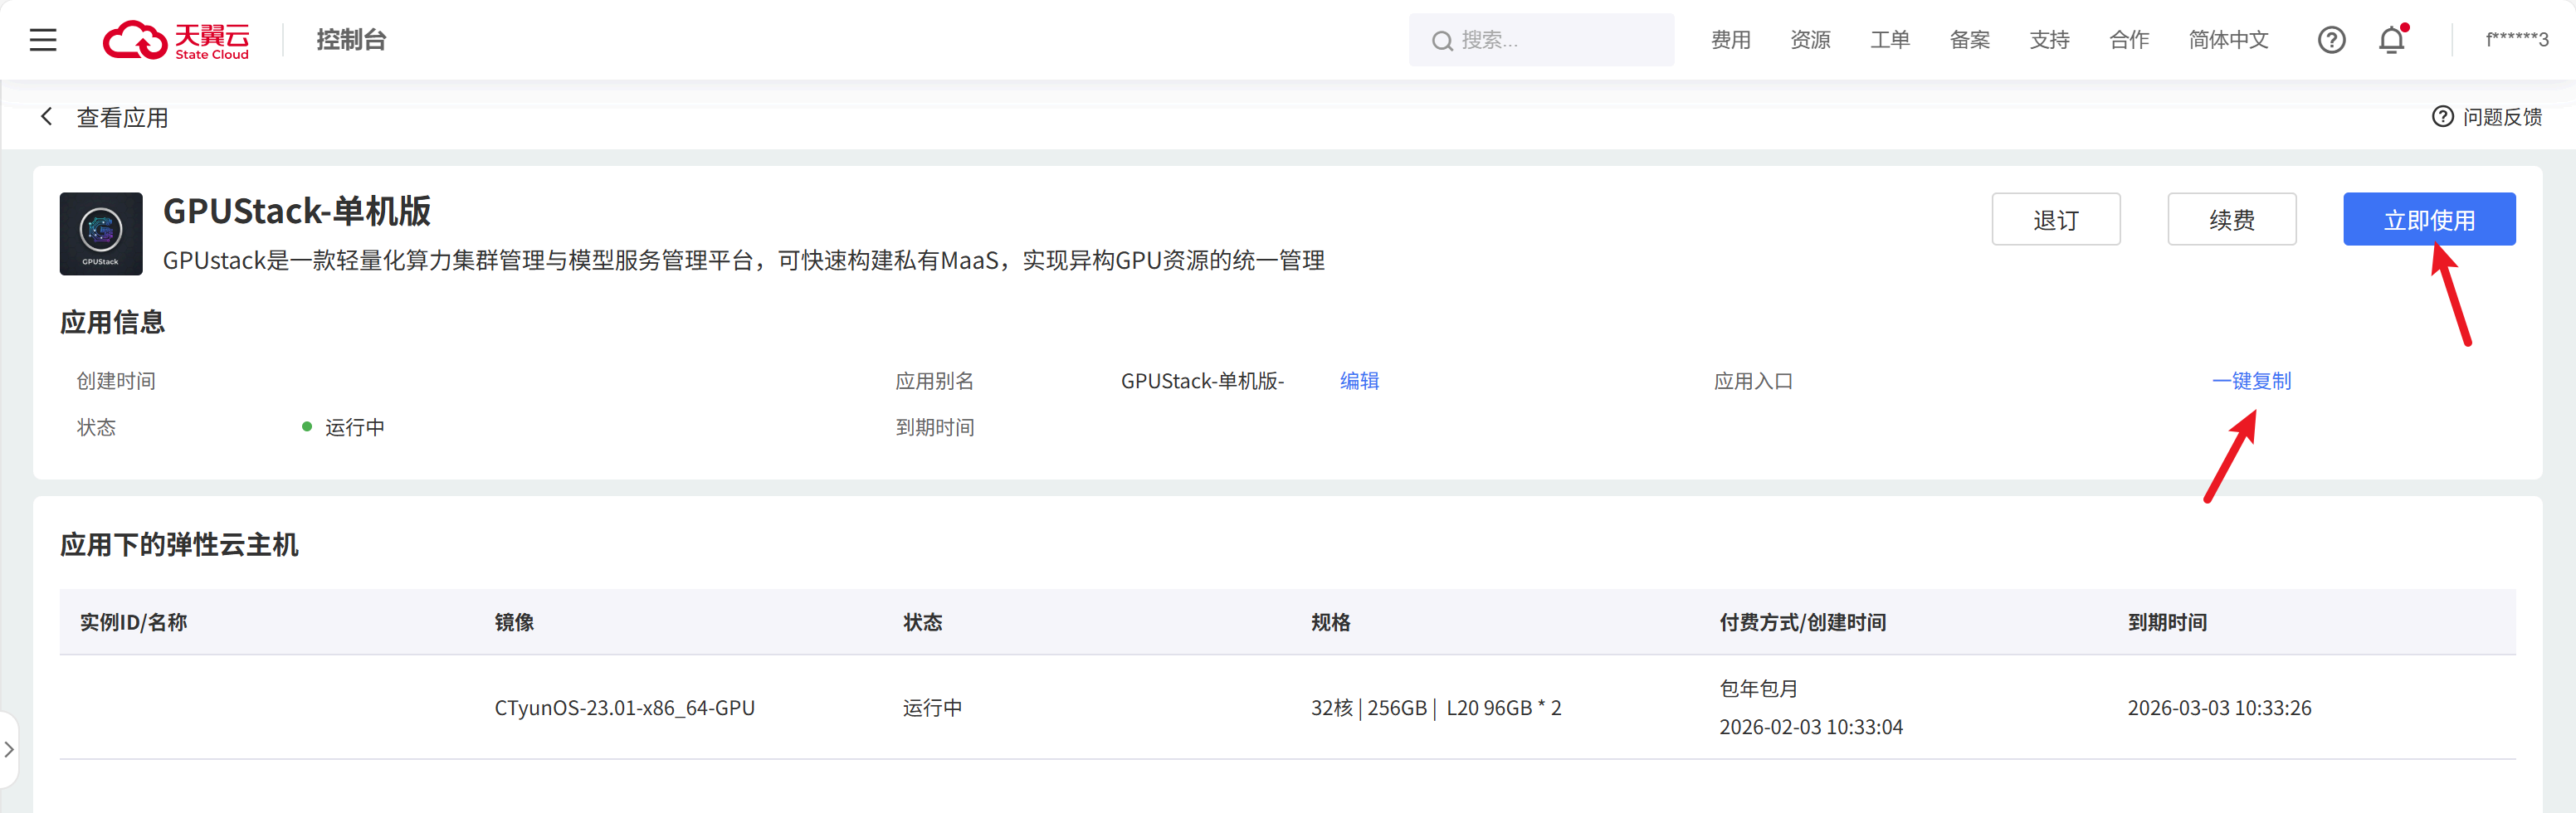The height and width of the screenshot is (813, 2576).
Task: Click the 续费 renew button
Action: (2232, 219)
